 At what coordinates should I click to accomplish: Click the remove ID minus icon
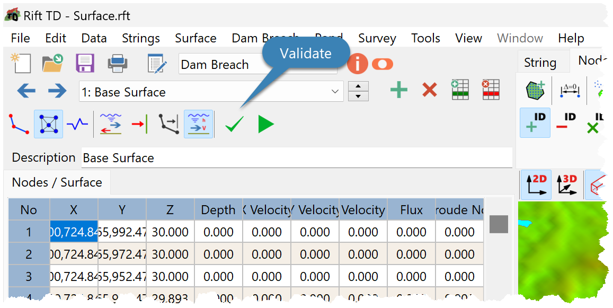tap(566, 123)
